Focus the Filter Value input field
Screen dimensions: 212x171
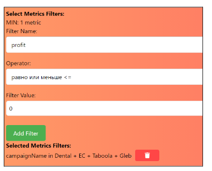pyautogui.click(x=104, y=108)
